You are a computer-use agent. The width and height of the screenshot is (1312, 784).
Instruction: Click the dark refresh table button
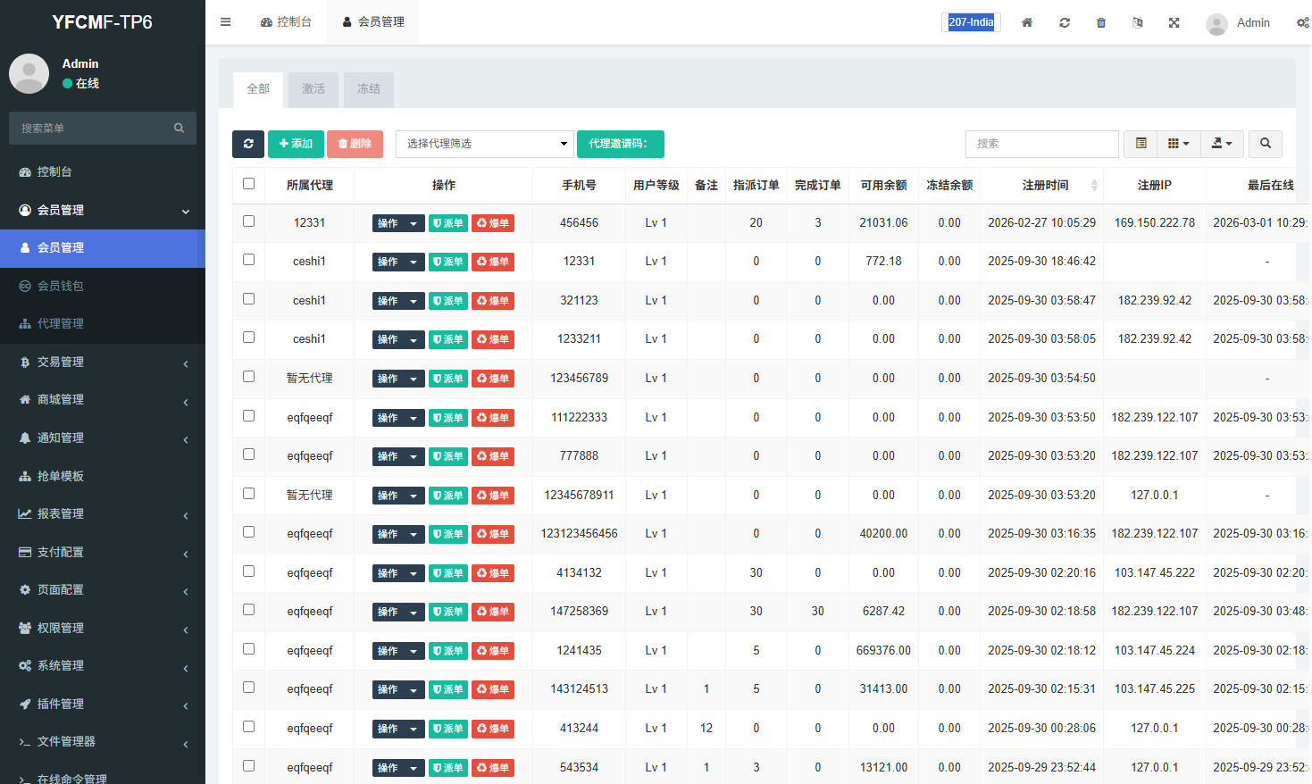(x=248, y=144)
